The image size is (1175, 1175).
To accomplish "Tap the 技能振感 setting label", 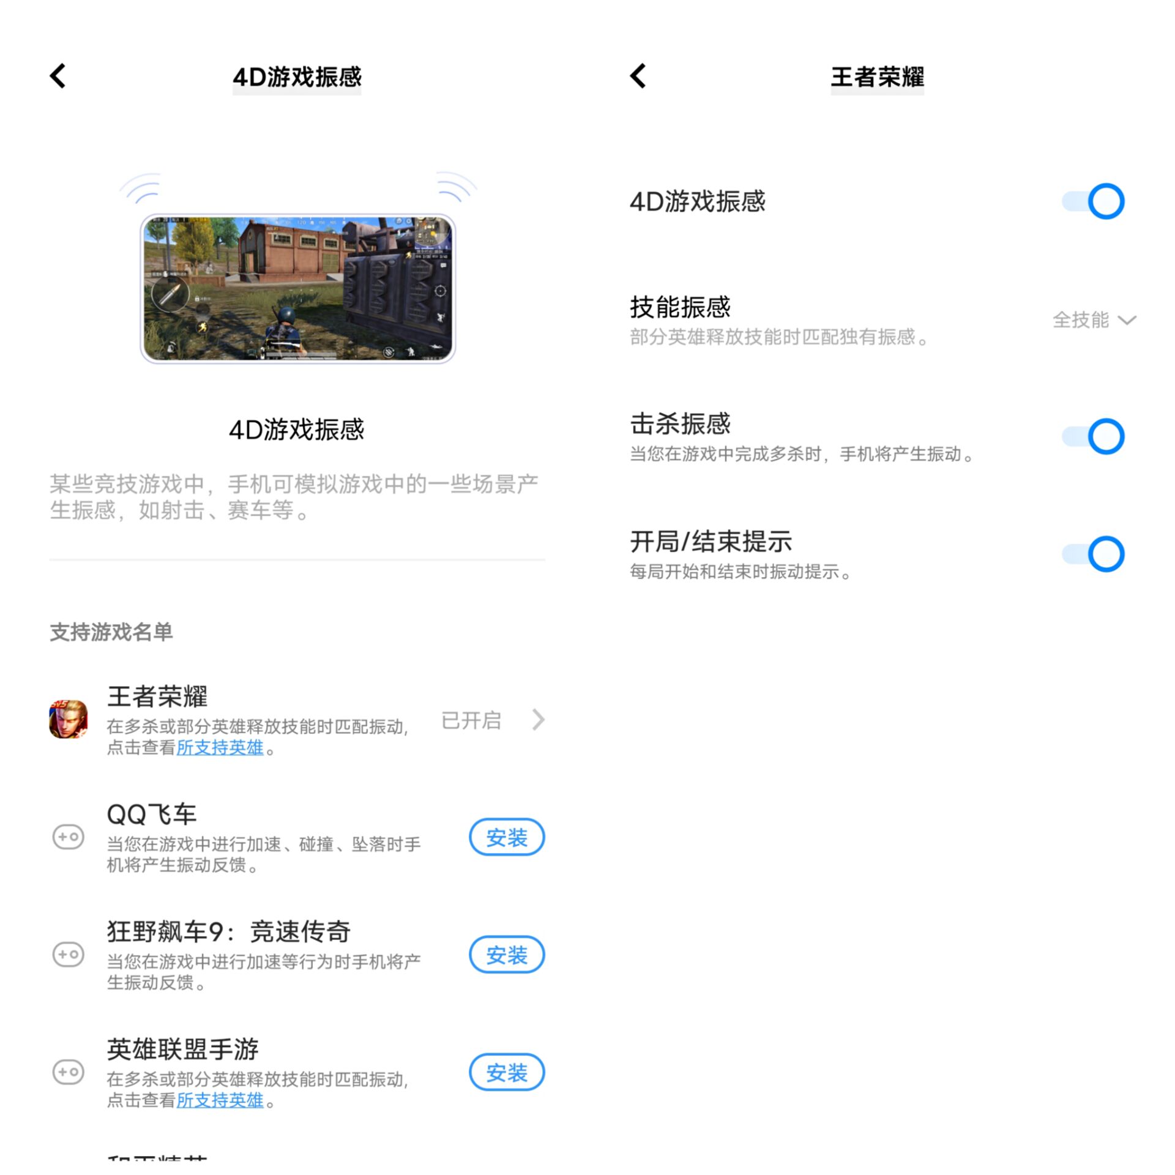I will pyautogui.click(x=680, y=307).
